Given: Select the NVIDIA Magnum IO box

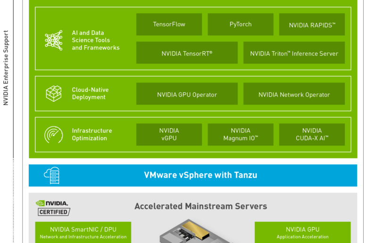Looking at the screenshot, I should (240, 135).
